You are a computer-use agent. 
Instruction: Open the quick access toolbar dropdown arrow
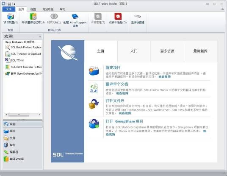[14, 4]
